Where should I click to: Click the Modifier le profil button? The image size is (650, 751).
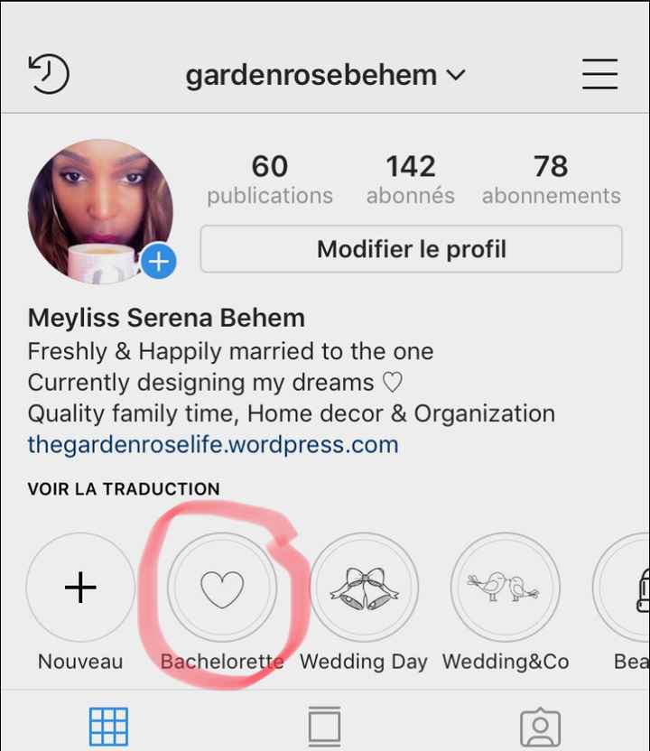click(412, 249)
